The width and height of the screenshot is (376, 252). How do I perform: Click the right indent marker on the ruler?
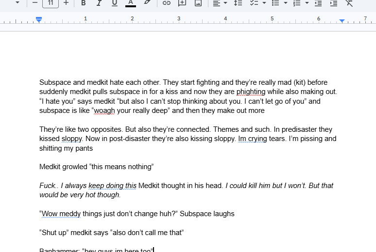(x=342, y=21)
